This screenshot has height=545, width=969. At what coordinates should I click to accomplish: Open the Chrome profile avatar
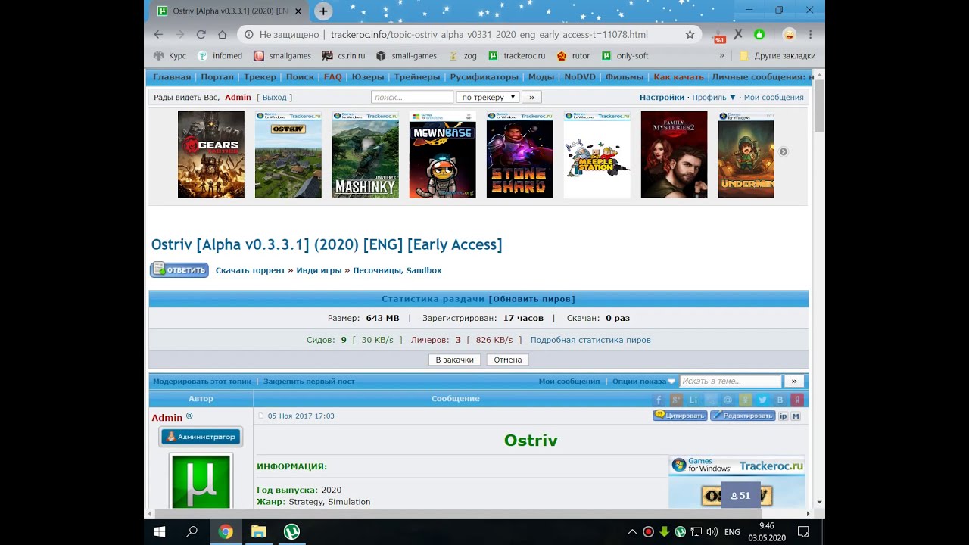[790, 34]
